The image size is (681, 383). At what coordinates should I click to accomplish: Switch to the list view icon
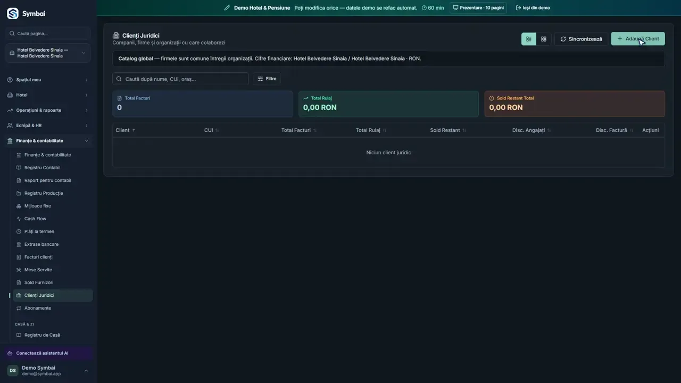[x=529, y=39]
